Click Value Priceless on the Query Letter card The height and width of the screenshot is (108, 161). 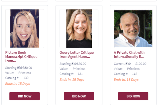(x=72, y=69)
